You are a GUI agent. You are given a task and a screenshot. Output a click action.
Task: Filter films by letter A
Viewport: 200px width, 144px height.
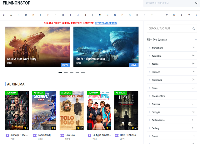[11, 15]
